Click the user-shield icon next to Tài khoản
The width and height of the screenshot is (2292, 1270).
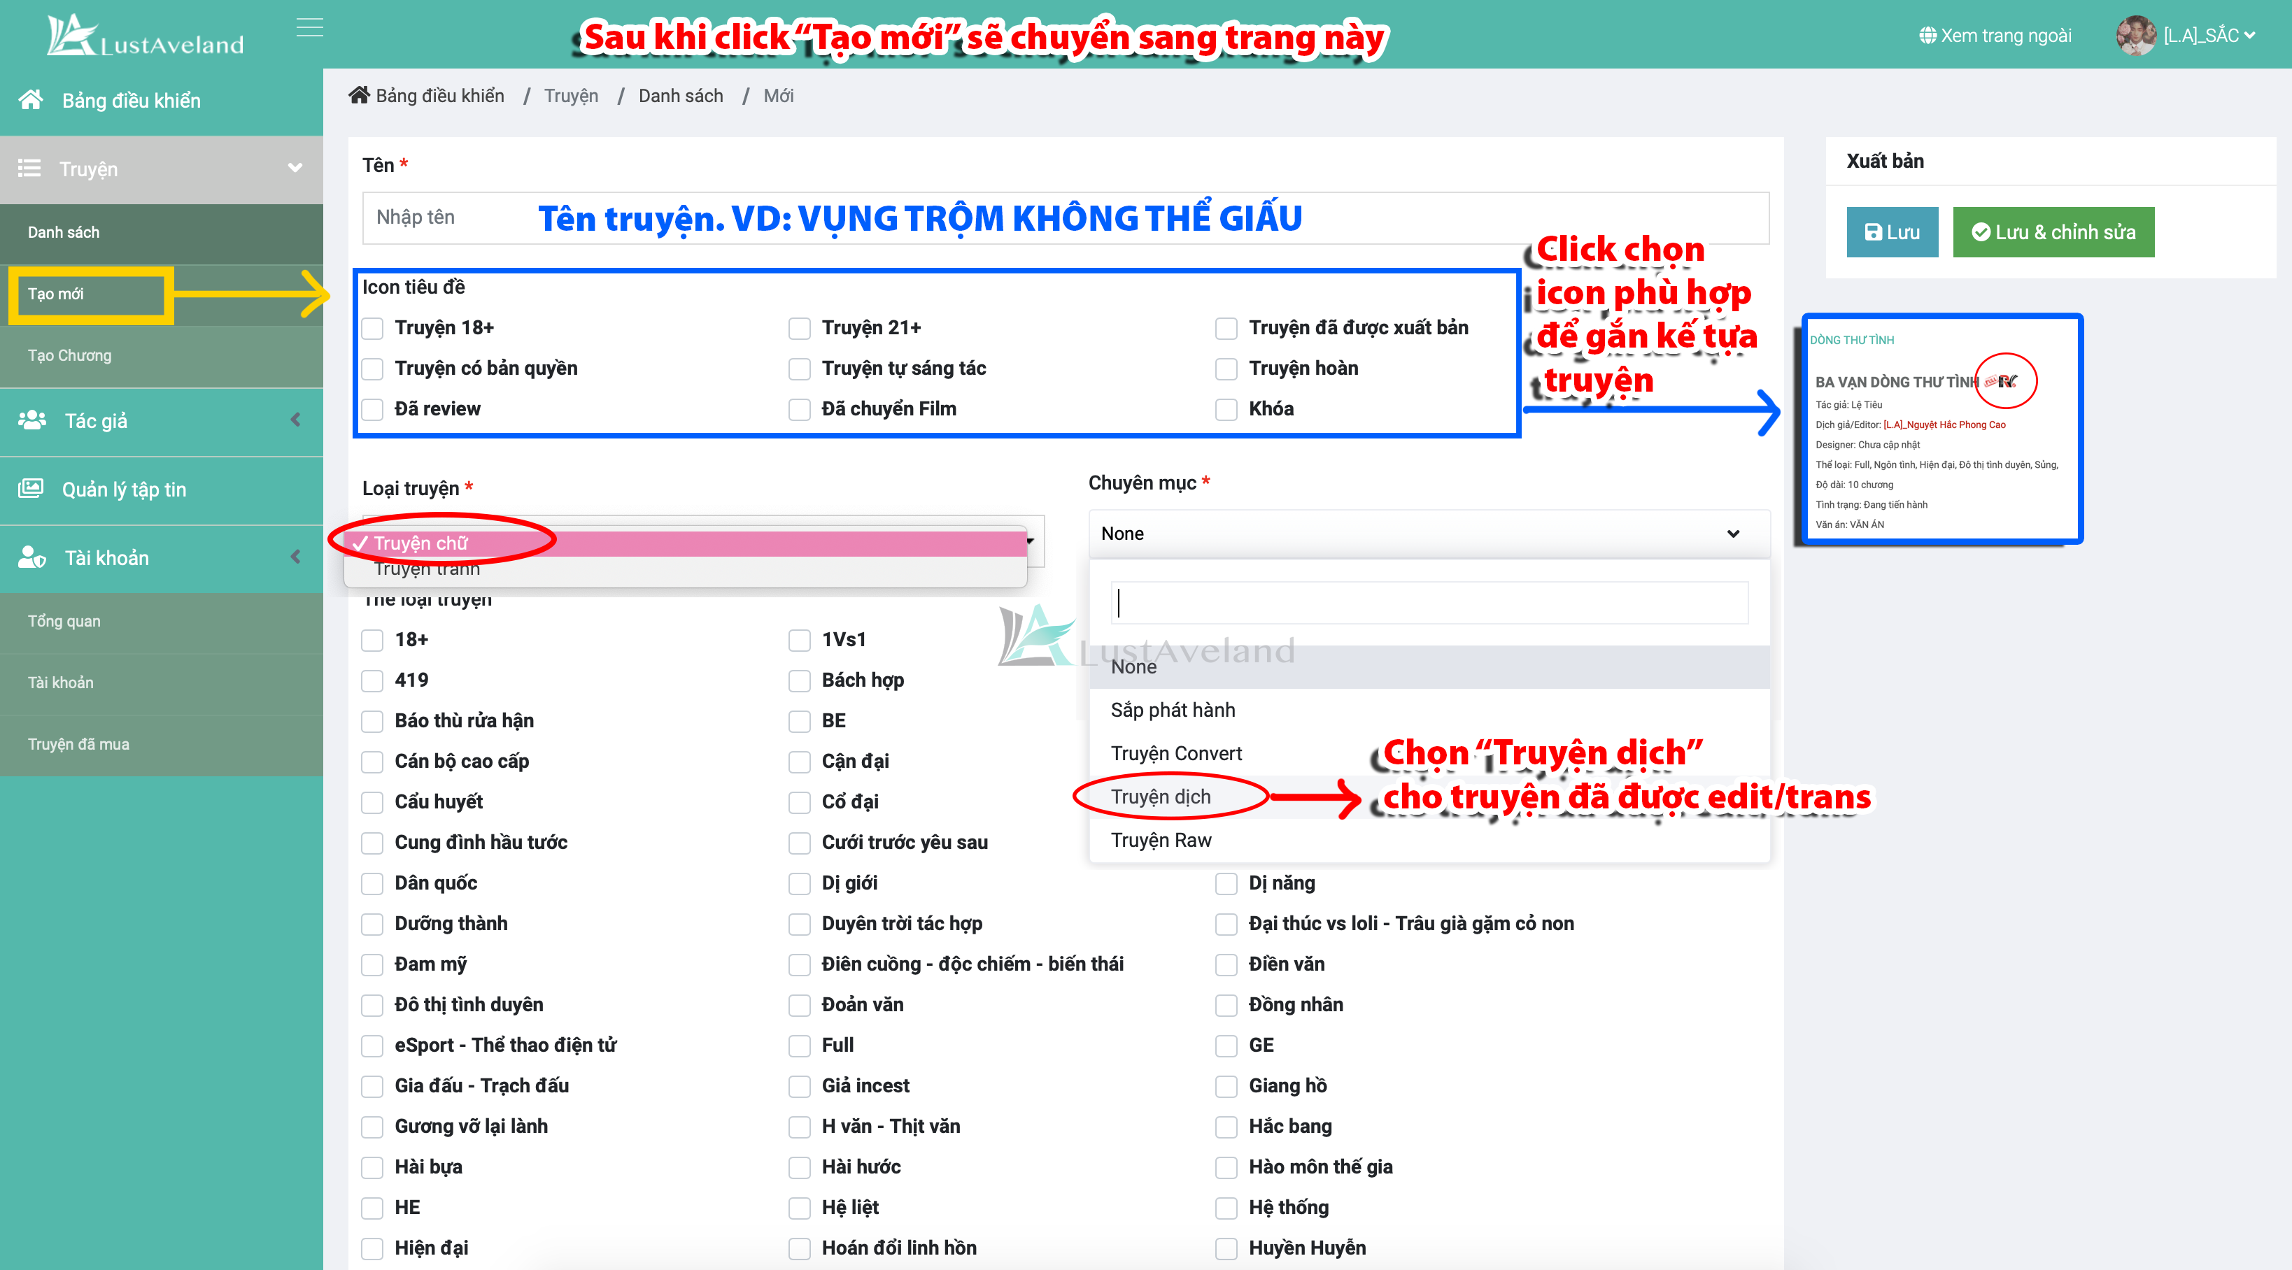pos(32,557)
